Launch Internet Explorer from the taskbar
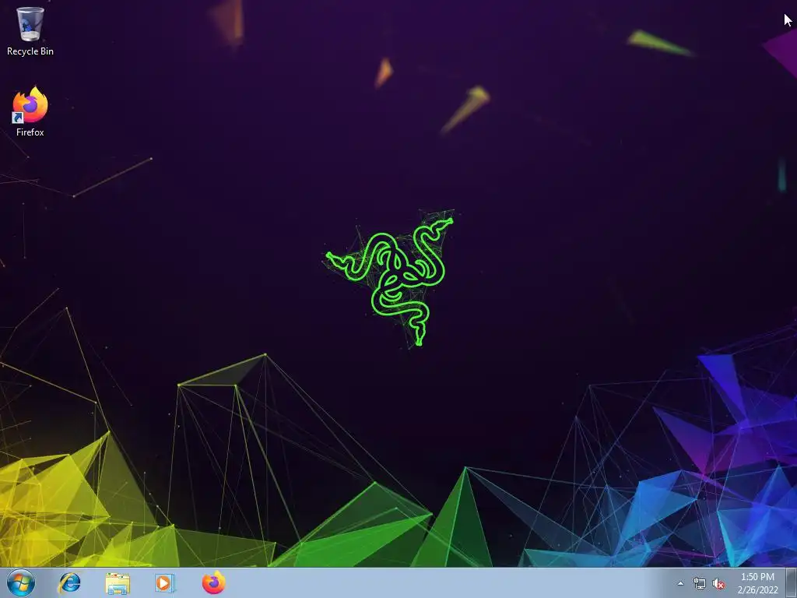The image size is (797, 598). (69, 582)
